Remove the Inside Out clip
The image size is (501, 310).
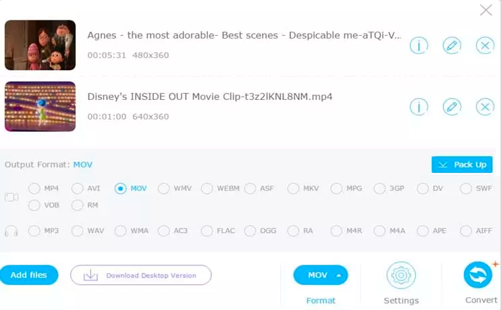(485, 107)
